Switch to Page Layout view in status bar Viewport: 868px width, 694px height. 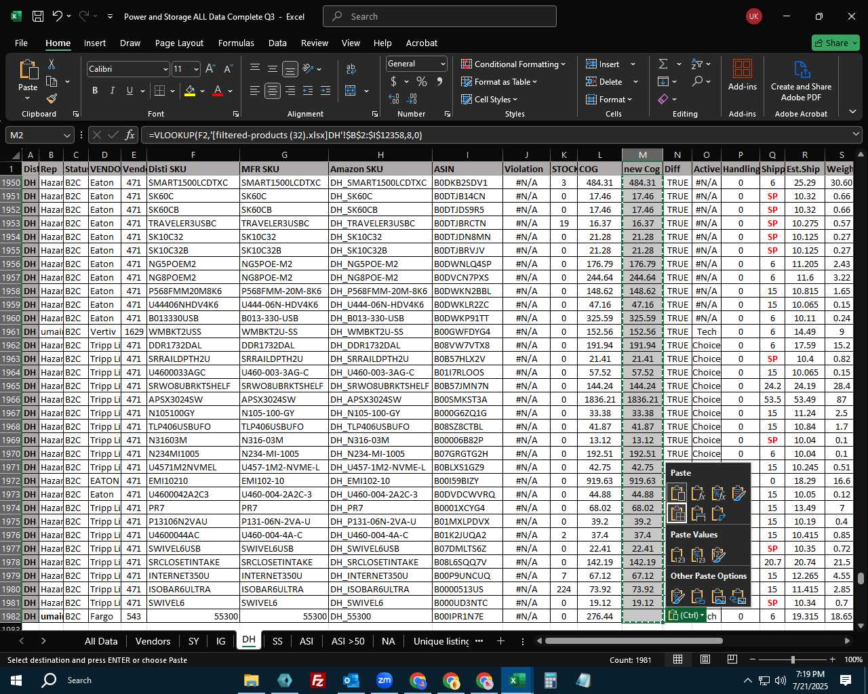(705, 659)
